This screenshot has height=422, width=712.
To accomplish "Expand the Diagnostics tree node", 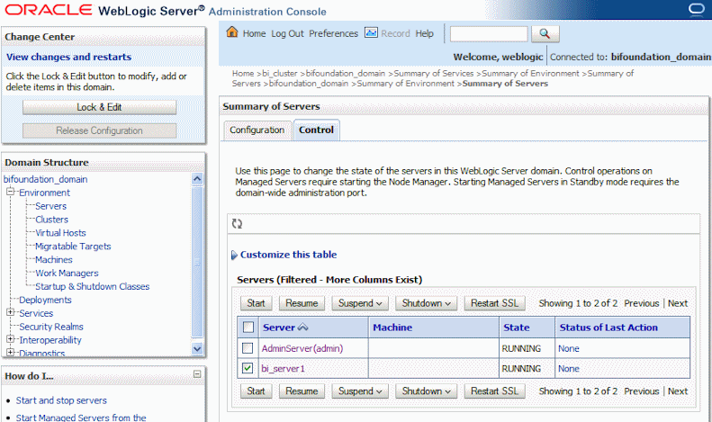I will click(x=10, y=353).
